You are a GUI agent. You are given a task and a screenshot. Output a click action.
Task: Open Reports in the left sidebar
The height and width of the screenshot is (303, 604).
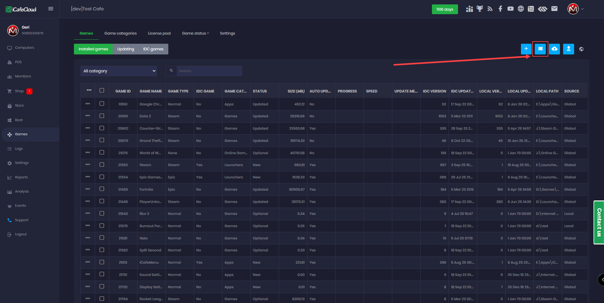click(21, 177)
